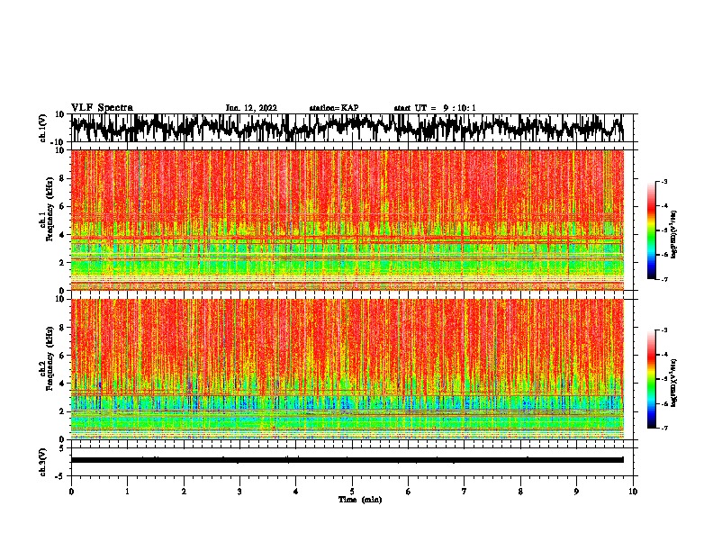Click time axis tick label "3"

pos(239,492)
